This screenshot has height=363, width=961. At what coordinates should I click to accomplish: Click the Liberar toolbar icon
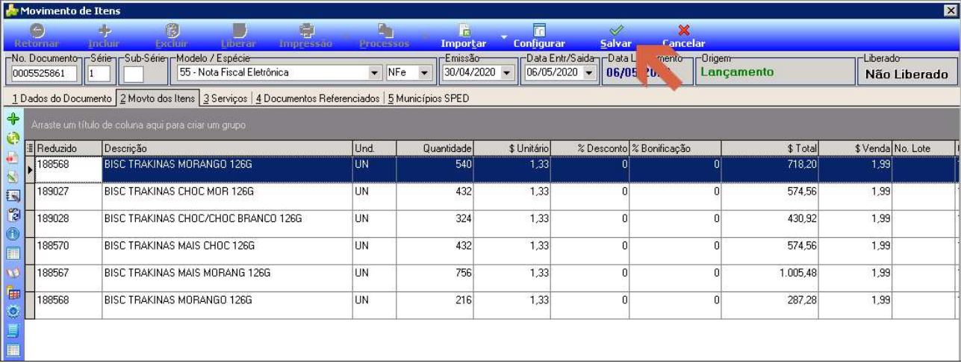[239, 31]
